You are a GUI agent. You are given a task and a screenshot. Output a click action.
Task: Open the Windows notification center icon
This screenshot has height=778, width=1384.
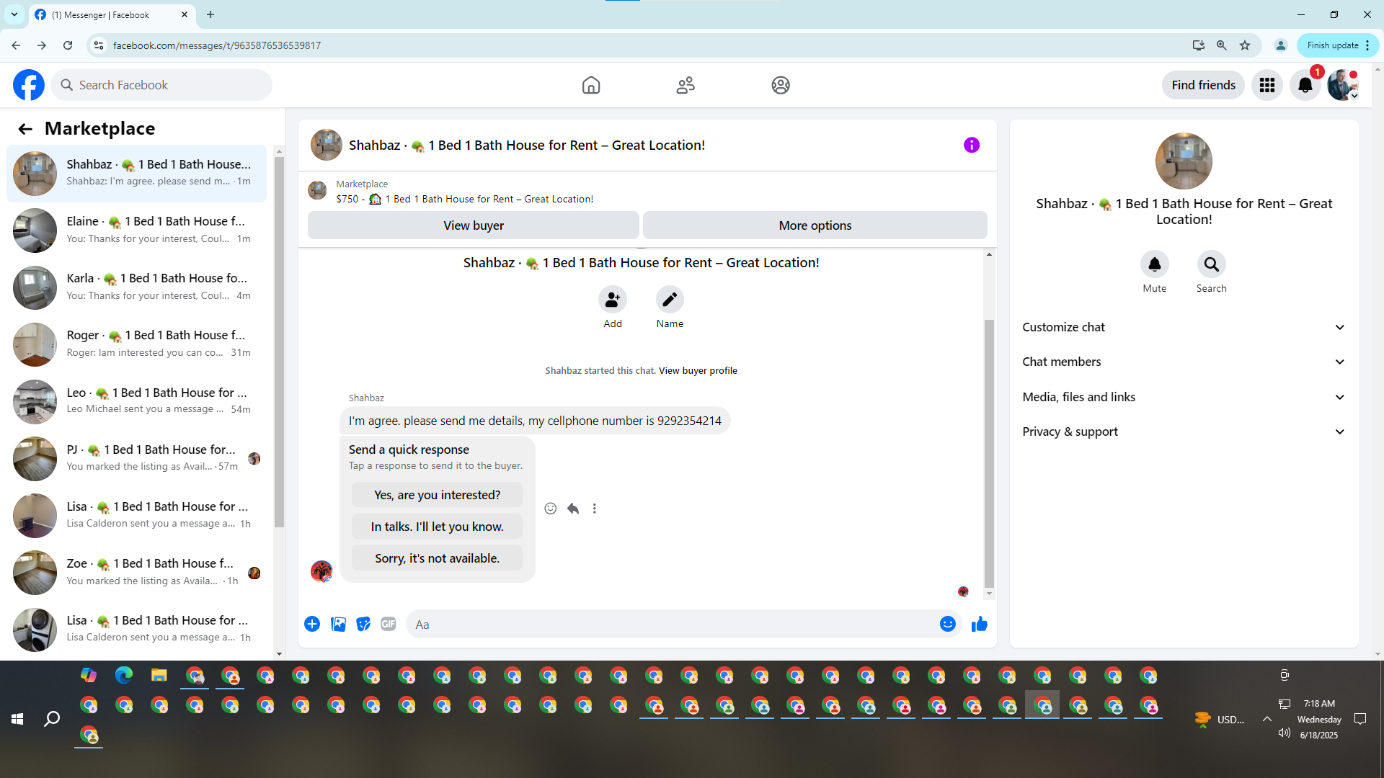click(x=1360, y=719)
